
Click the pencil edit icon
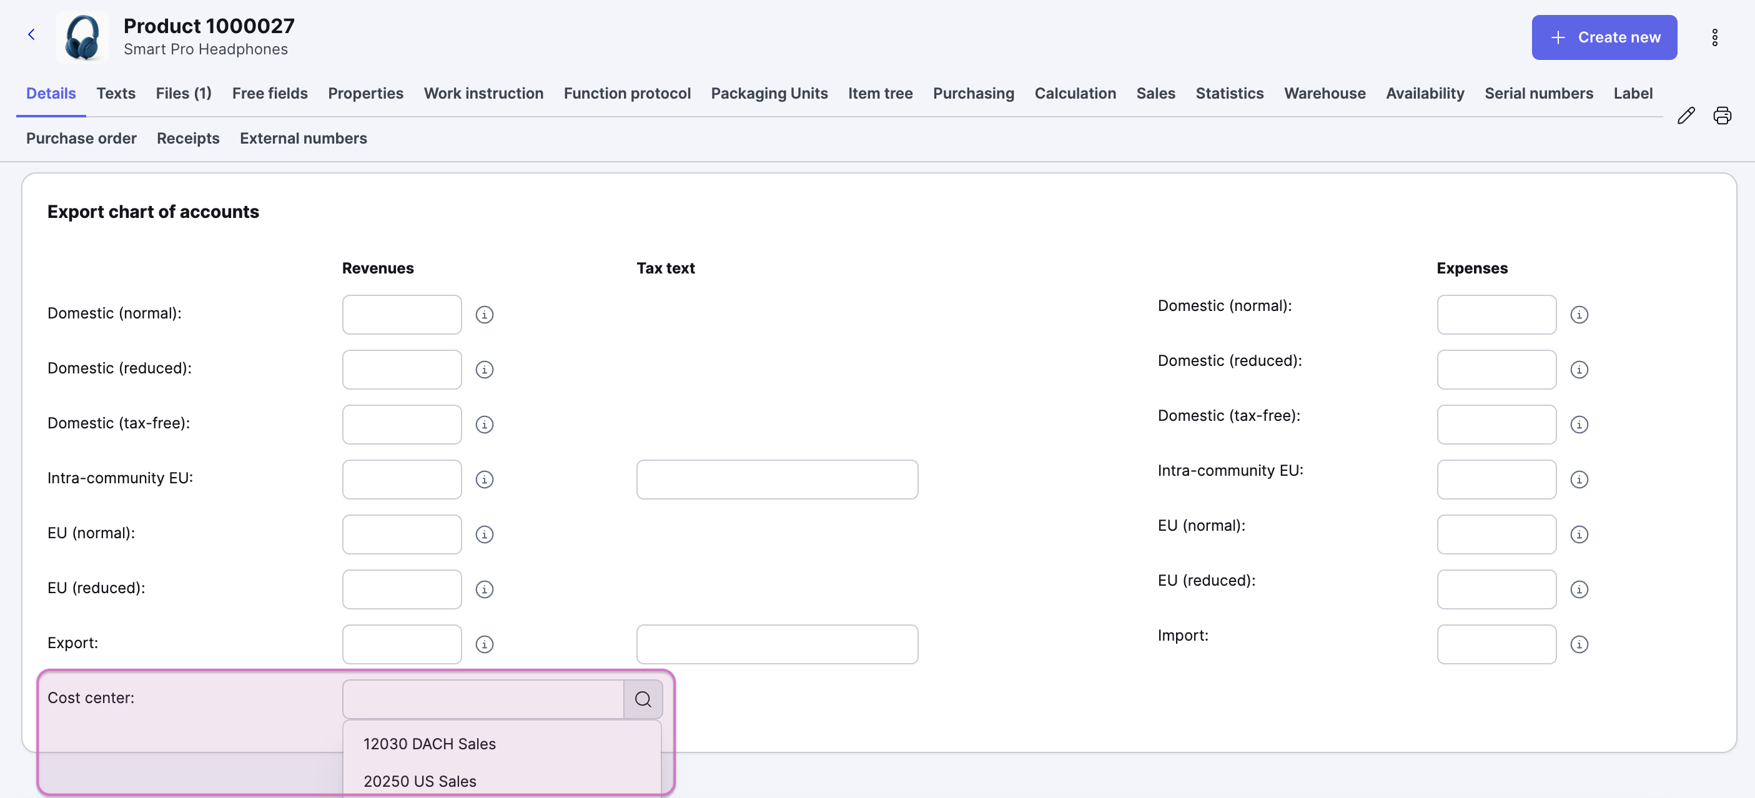[x=1686, y=115]
